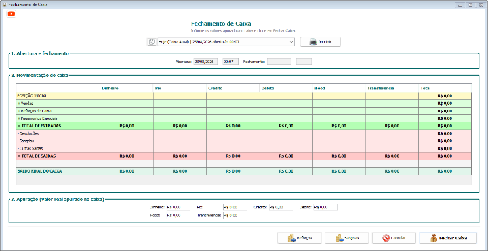Click the Débito apuração input field

pos(325,207)
